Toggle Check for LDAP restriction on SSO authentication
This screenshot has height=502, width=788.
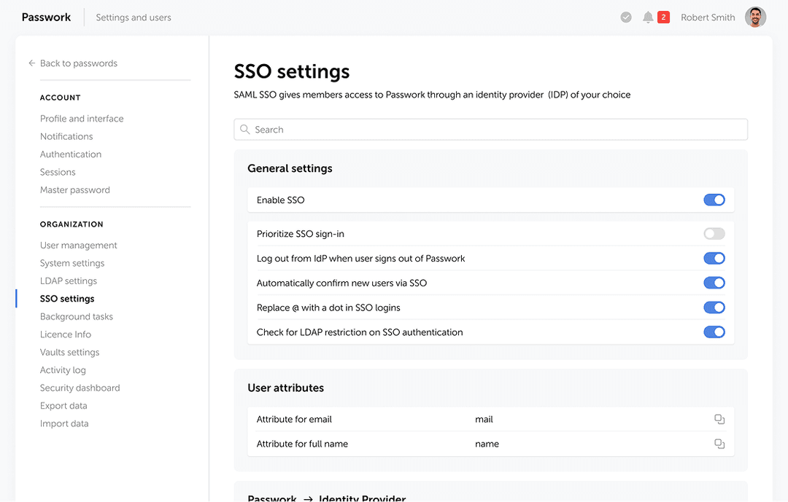[714, 332]
